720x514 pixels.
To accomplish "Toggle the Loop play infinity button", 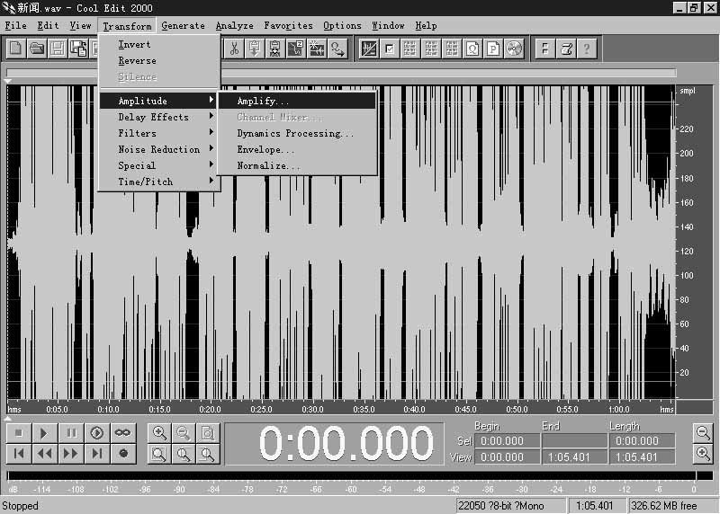I will point(122,433).
